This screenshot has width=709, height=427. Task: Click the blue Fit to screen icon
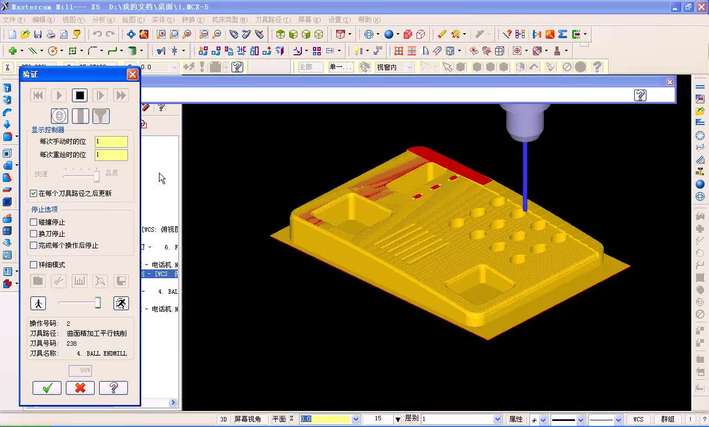click(x=131, y=34)
